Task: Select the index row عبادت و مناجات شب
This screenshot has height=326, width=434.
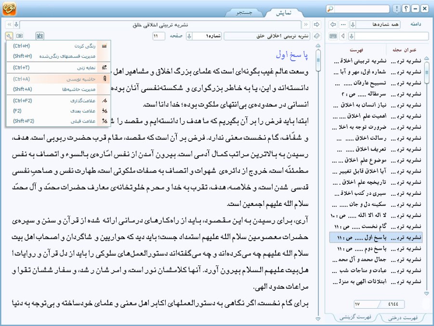Action: [376, 271]
